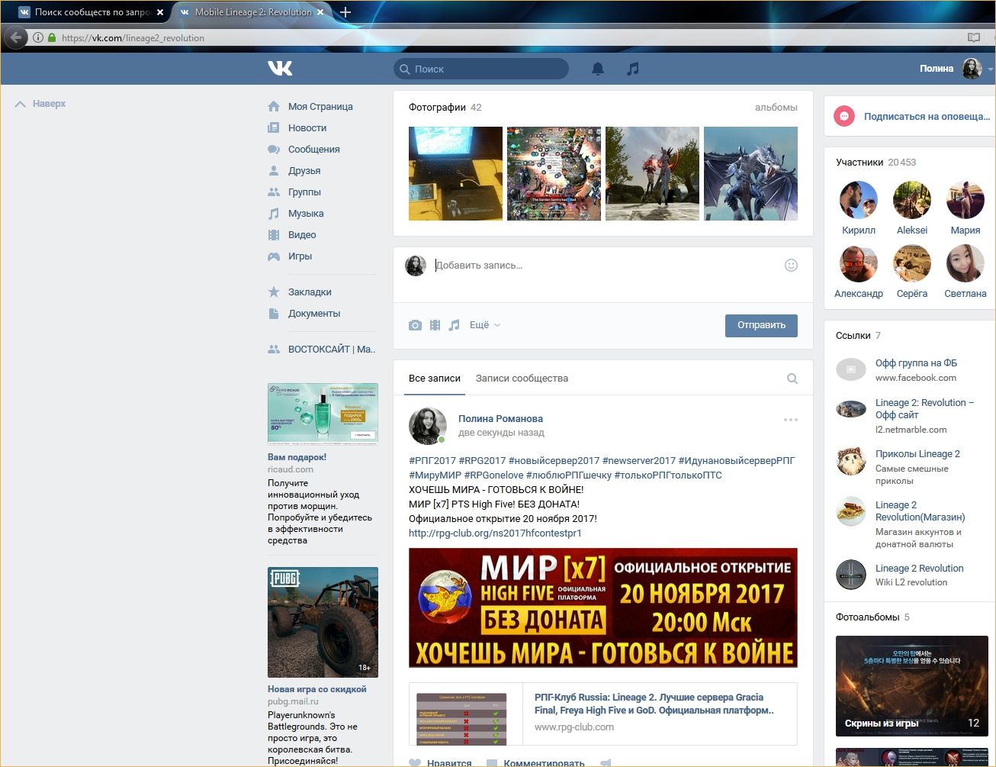Click the browser address bar URL
Viewport: 996px width, 767px height.
coord(133,37)
